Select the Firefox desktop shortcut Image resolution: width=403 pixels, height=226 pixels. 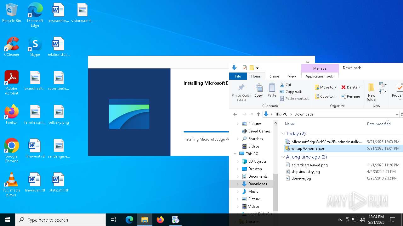tap(12, 114)
